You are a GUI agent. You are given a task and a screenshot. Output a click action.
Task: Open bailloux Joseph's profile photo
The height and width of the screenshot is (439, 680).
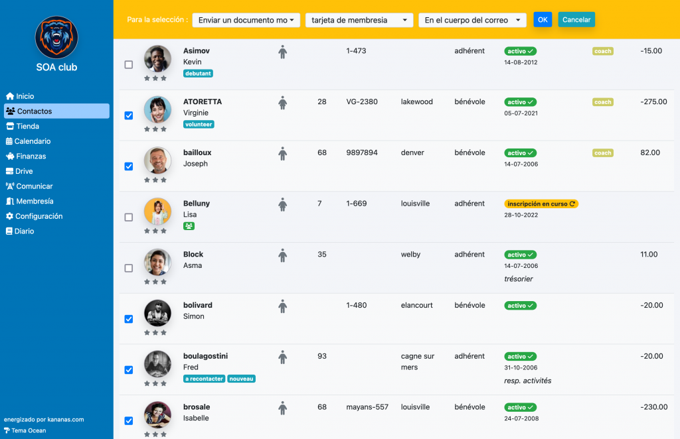pyautogui.click(x=157, y=160)
